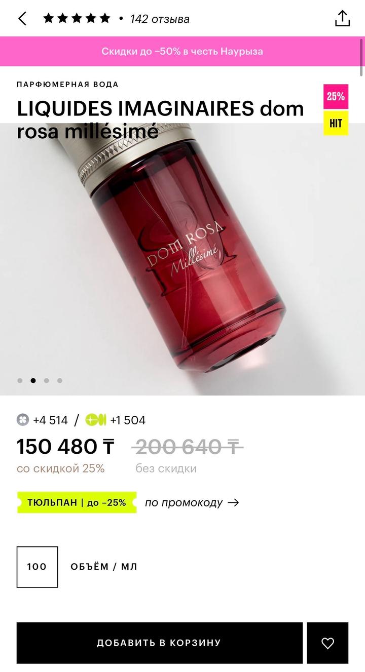Viewport: 365px width, 672px height.
Task: Open promo code details via arrow
Action: click(x=233, y=503)
